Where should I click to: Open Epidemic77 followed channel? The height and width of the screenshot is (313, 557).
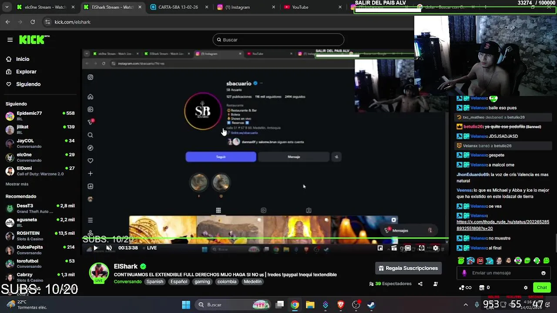click(40, 116)
